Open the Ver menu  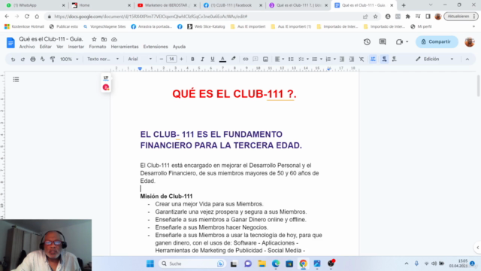60,47
